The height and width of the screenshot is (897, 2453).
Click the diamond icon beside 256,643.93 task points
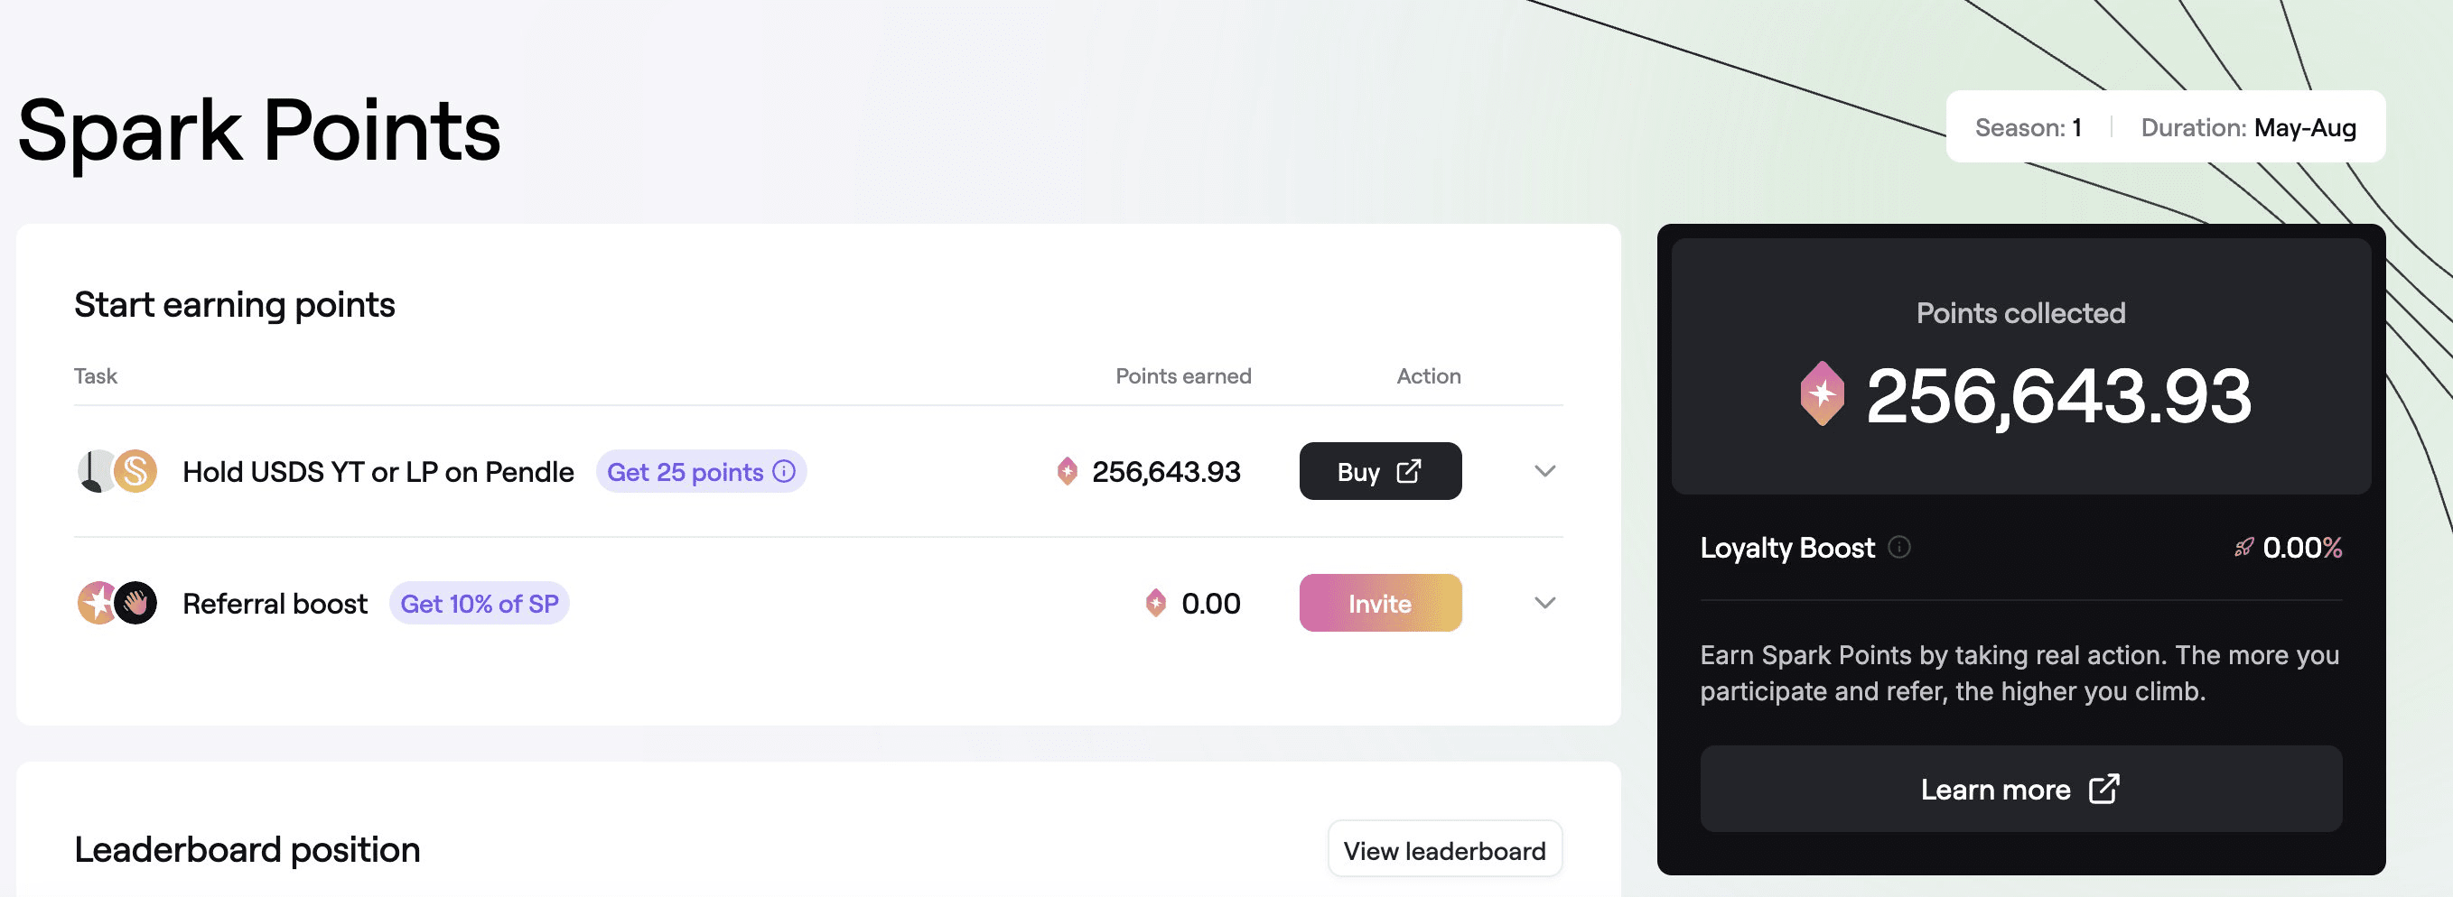pyautogui.click(x=1067, y=472)
